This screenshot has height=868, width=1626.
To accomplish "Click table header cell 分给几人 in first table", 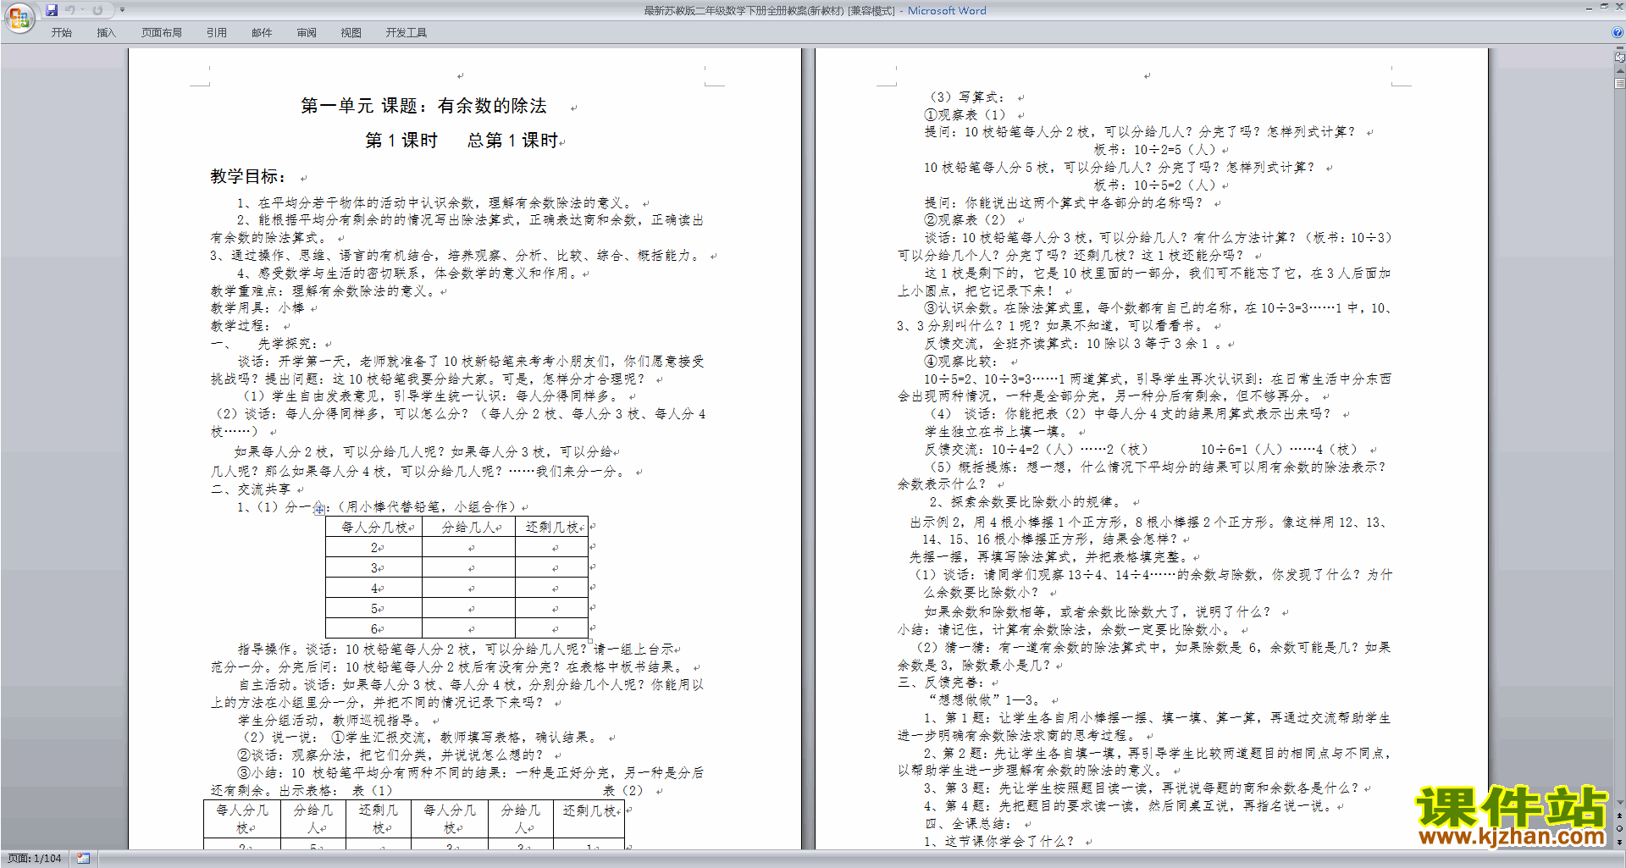I will click(x=468, y=527).
